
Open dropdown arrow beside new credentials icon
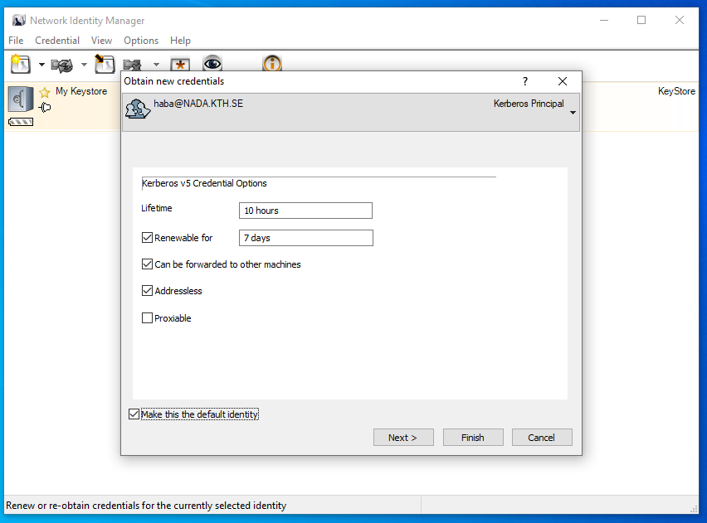(x=41, y=65)
